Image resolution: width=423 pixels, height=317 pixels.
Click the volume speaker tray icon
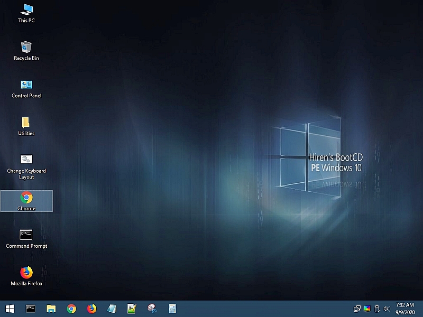(387, 309)
